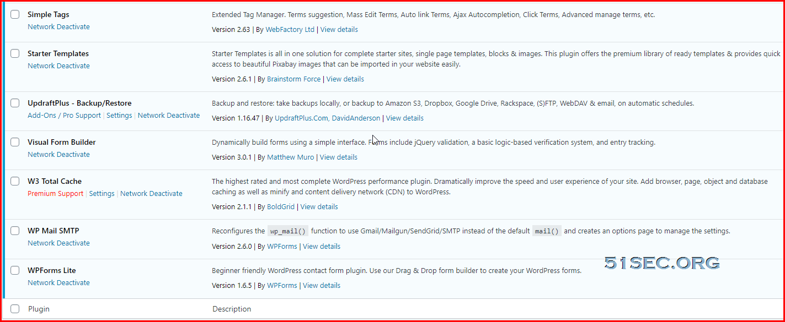Check the Starter Templates plugin checkbox
The image size is (785, 322).
[x=15, y=53]
